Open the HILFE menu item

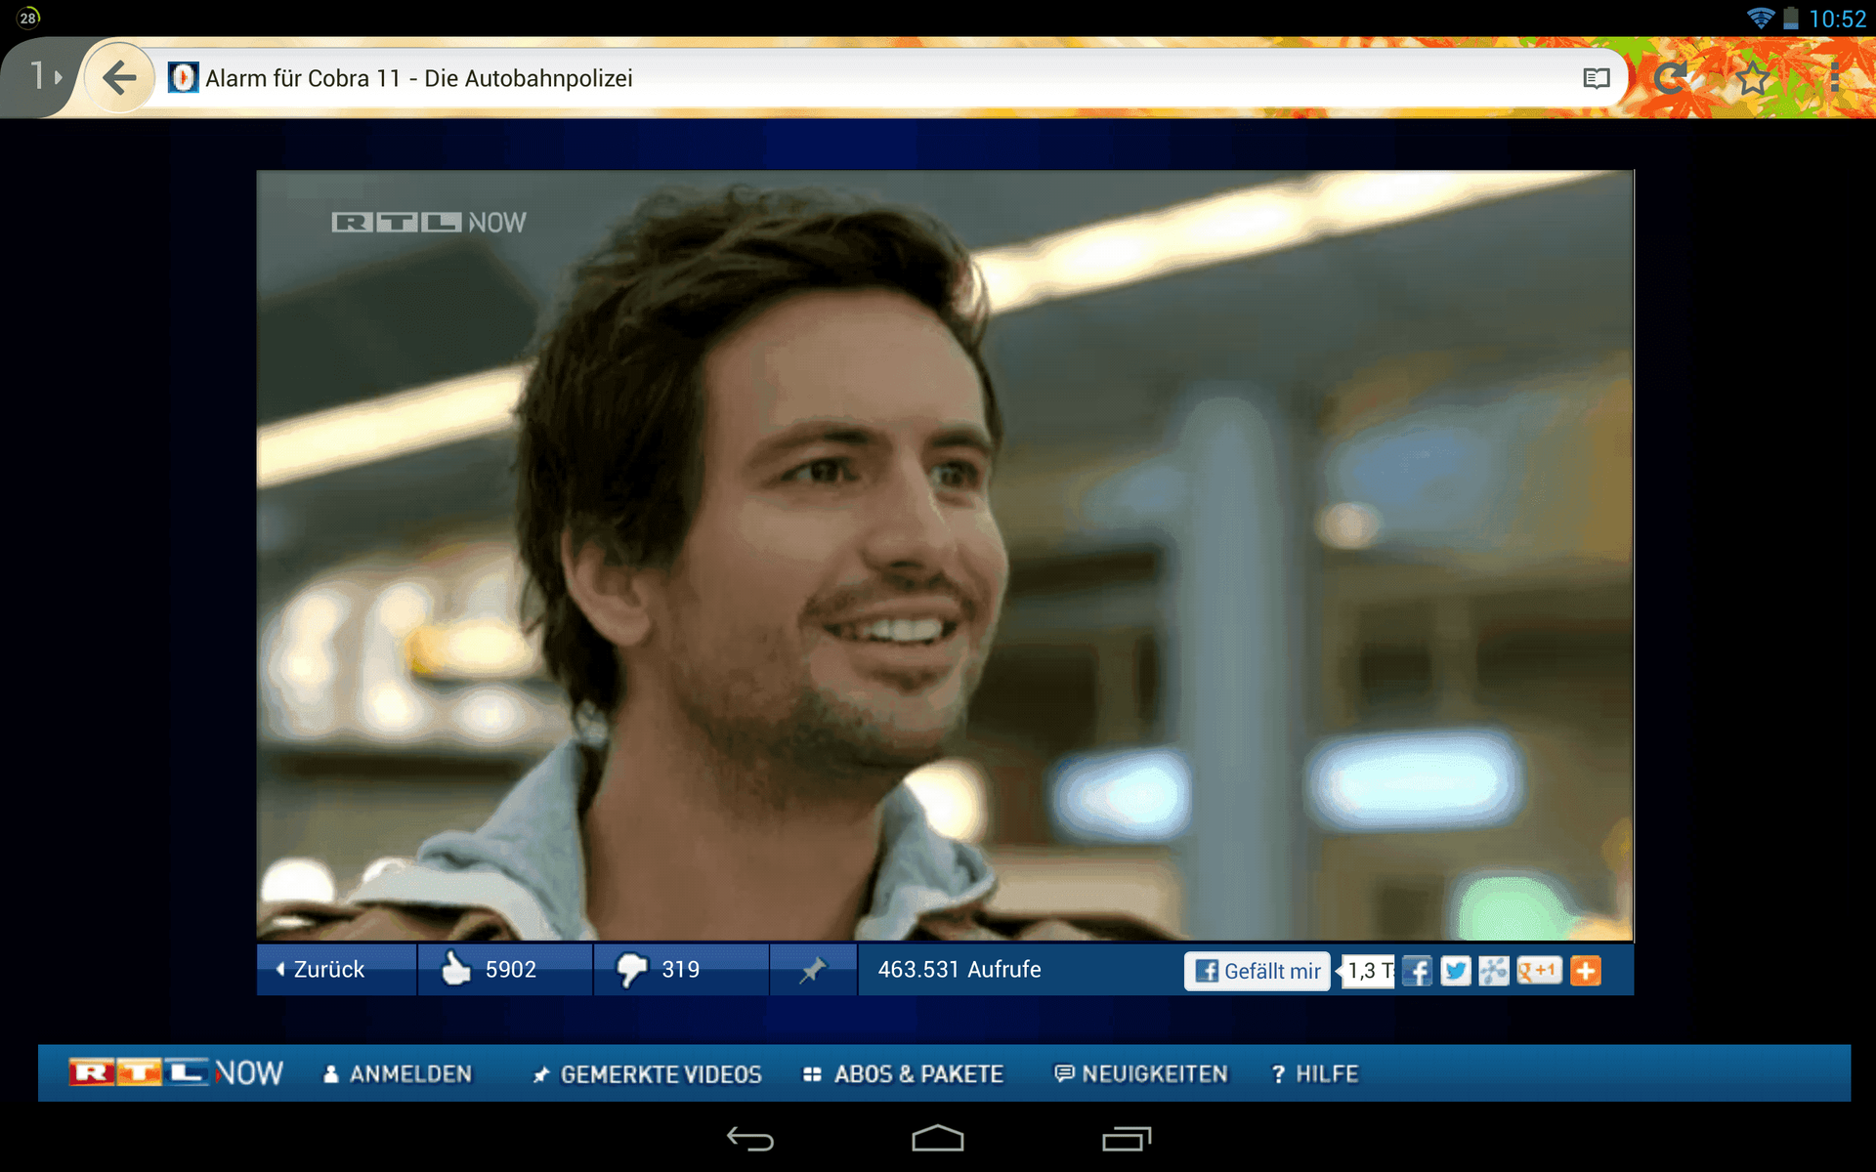[1314, 1074]
